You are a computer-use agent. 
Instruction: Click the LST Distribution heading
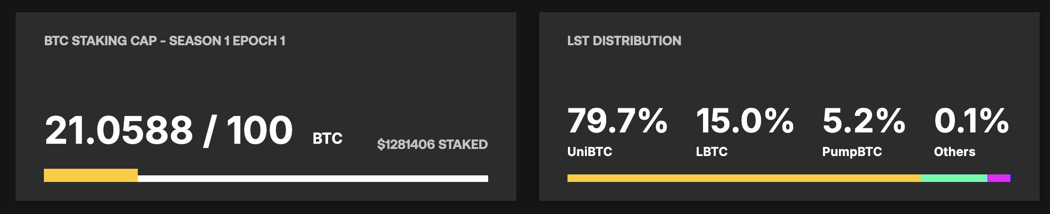coord(624,41)
